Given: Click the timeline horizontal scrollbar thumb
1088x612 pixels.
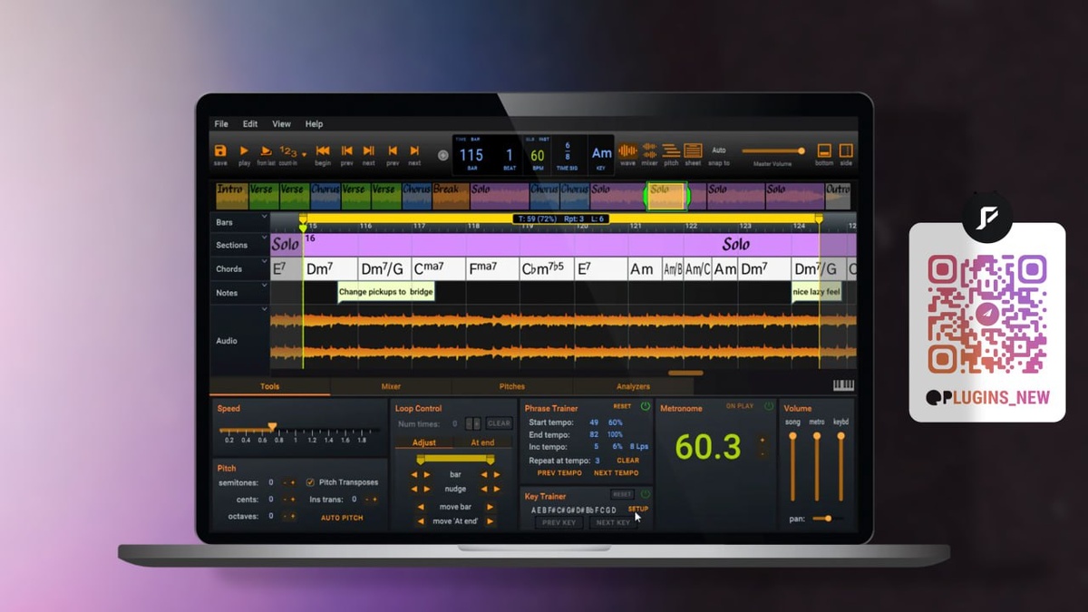Looking at the screenshot, I should (685, 373).
